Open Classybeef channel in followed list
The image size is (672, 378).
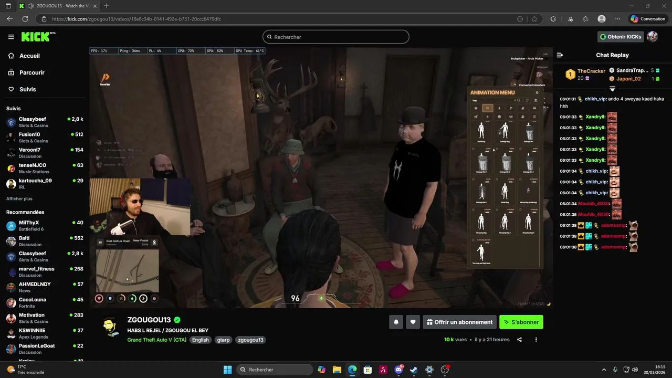45,122
